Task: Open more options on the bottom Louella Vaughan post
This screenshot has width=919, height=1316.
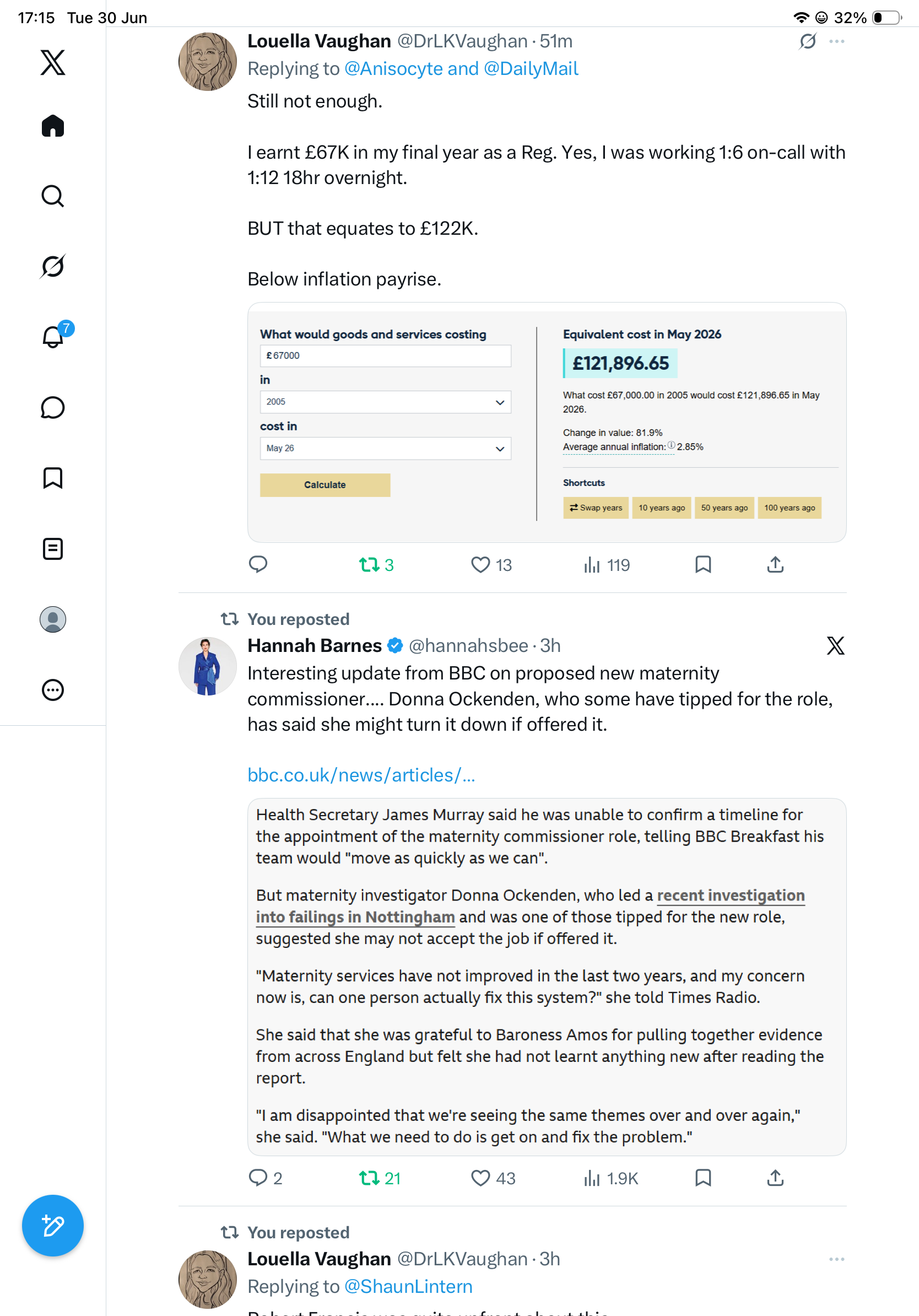Action: pos(836,1259)
